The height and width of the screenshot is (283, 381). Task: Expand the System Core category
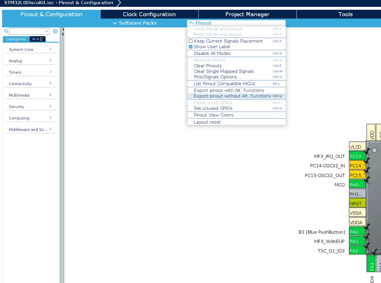[x=31, y=49]
